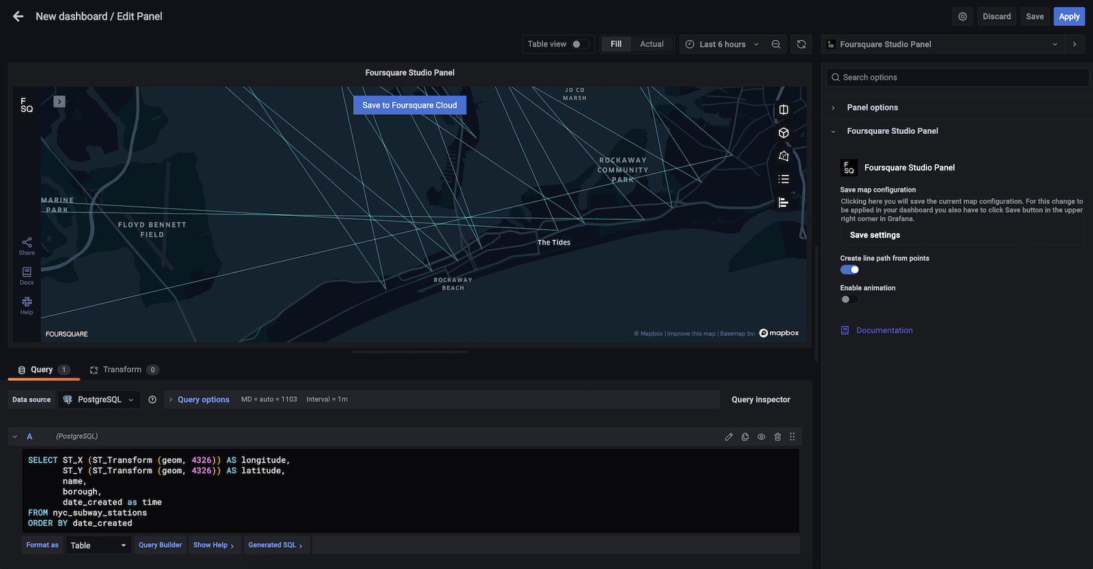
Task: Delete query A trash icon
Action: click(777, 437)
